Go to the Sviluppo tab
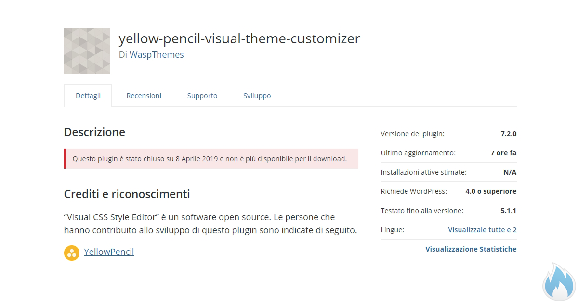Screen dimensions: 578x303 coord(257,96)
